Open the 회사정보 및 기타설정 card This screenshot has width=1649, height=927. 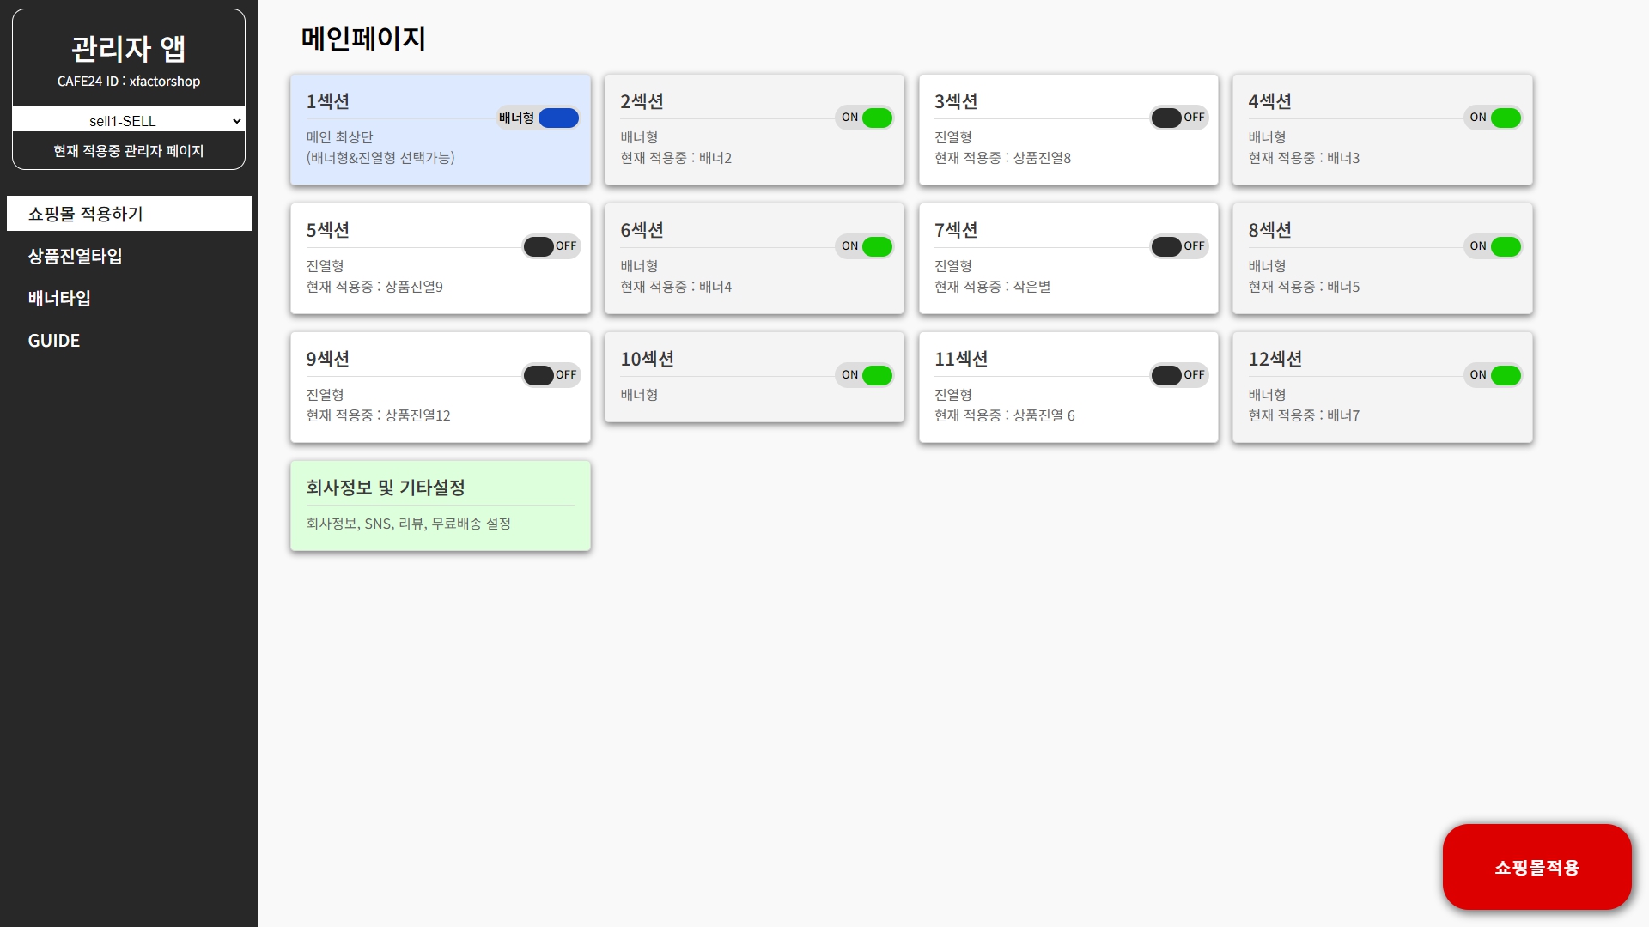440,506
